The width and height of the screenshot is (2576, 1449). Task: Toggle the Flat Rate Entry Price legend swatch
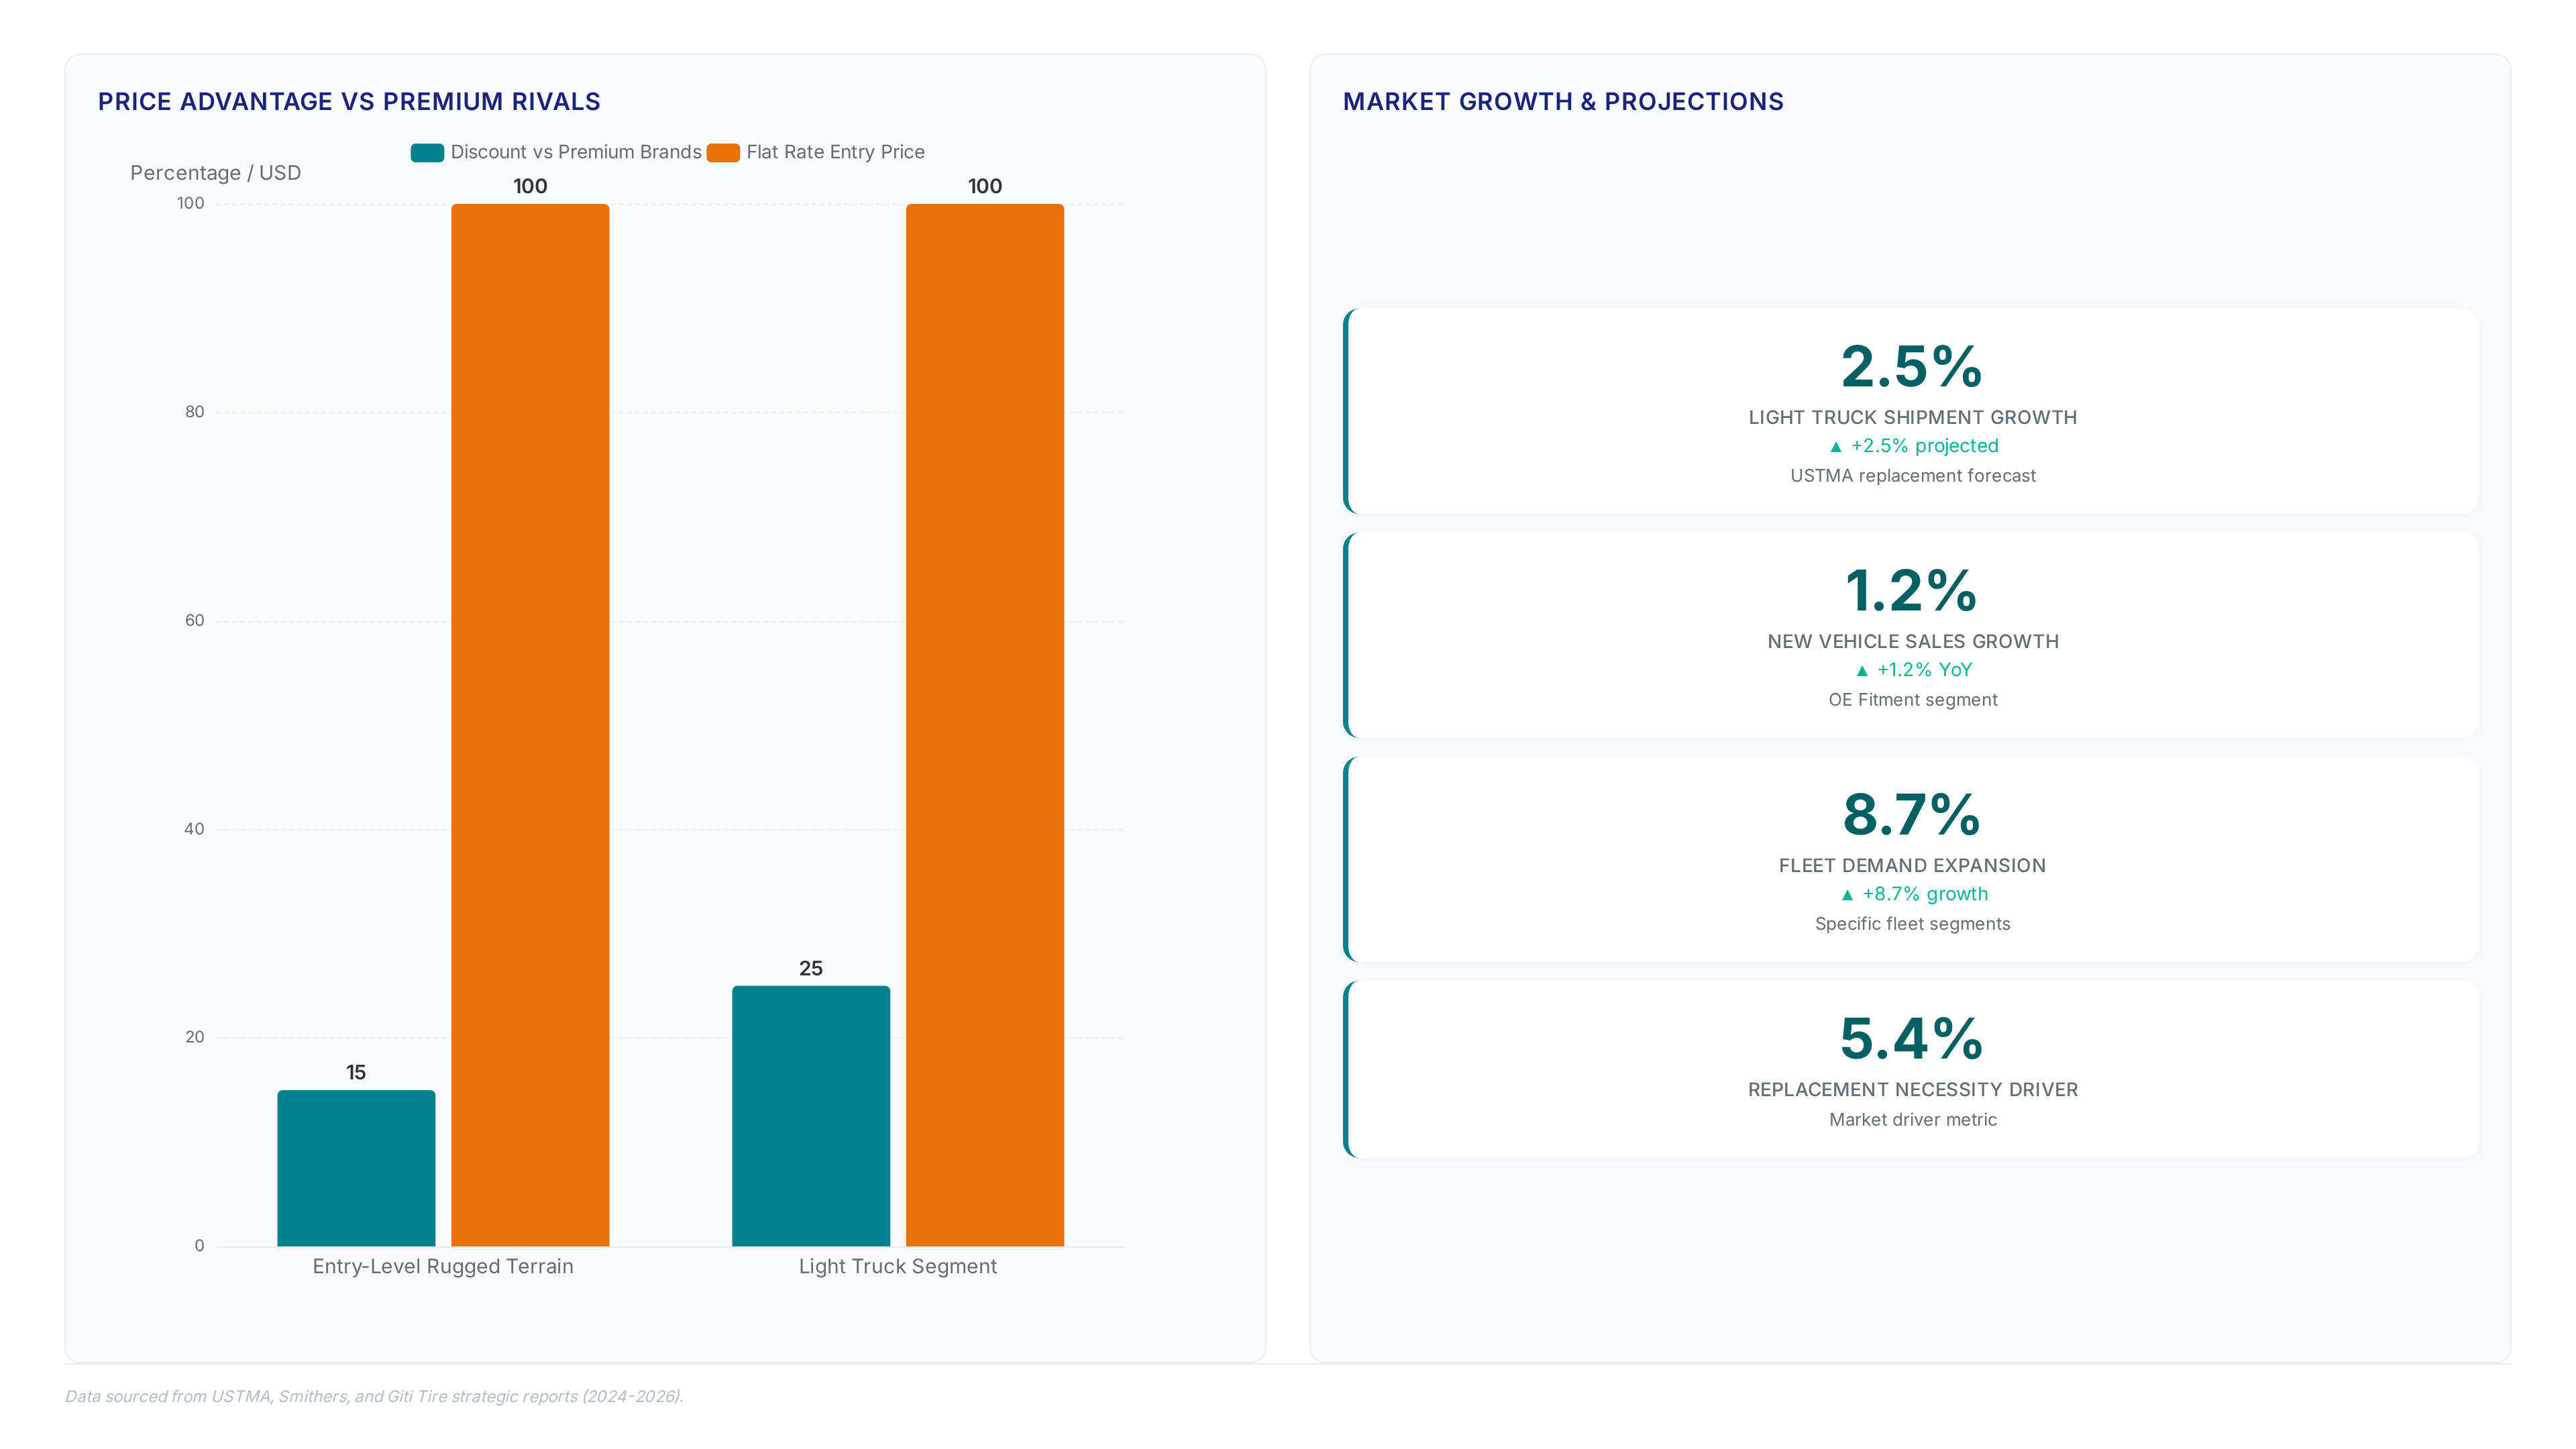point(723,152)
